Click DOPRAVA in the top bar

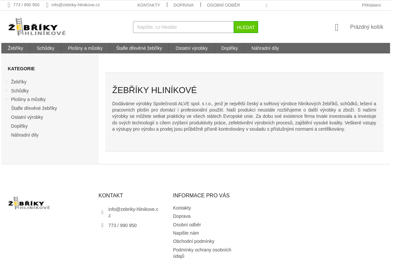click(x=183, y=5)
